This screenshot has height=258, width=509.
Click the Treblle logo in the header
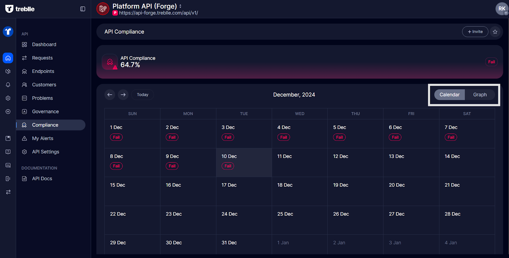click(x=20, y=9)
